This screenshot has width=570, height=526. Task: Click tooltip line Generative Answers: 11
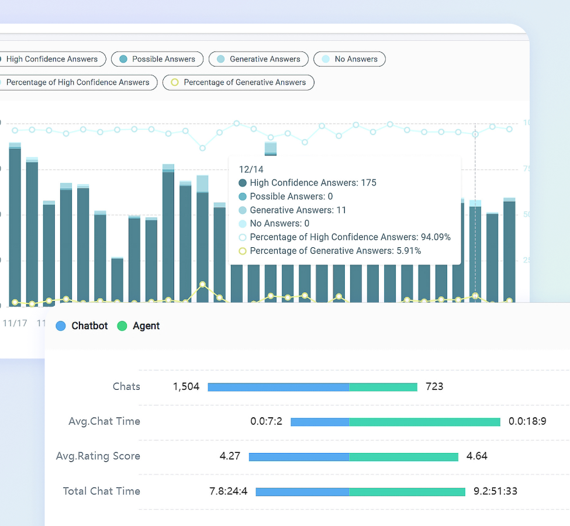click(x=292, y=210)
